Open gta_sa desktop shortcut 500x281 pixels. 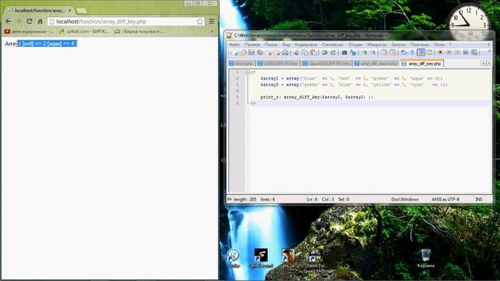(288, 258)
